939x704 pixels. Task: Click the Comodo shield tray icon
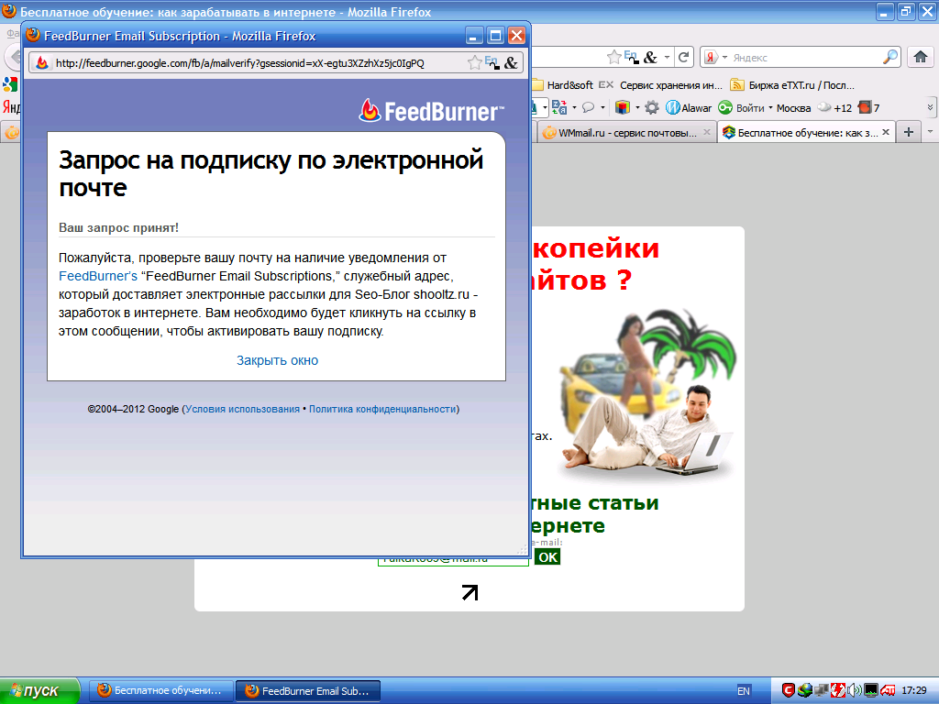point(788,690)
